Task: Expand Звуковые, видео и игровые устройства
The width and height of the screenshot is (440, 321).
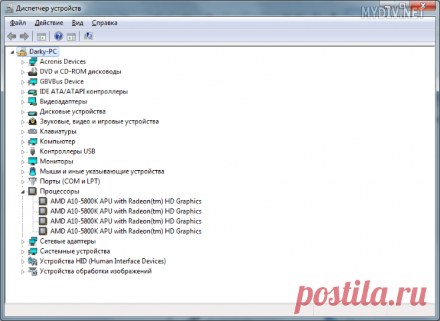Action: click(x=23, y=122)
